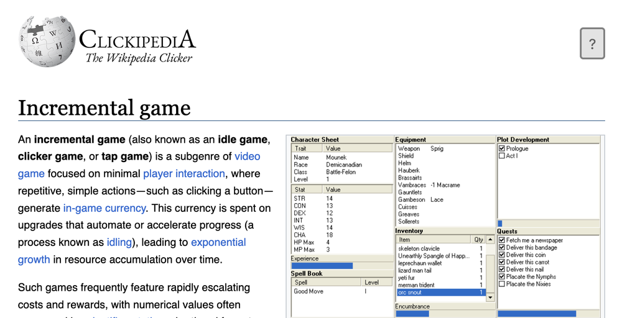
Task: Follow the 'player interaction' link
Action: 184,173
